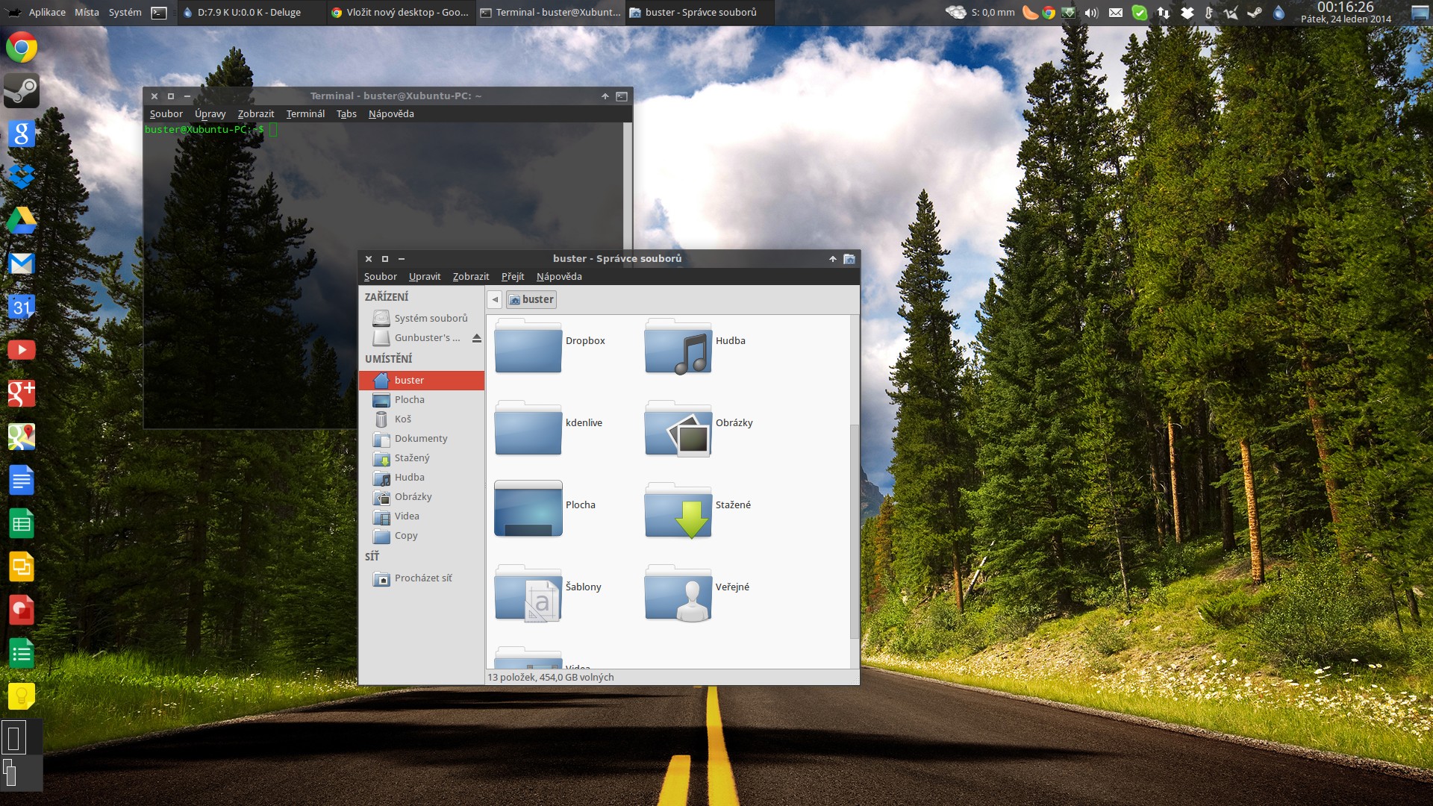Switch to Chrome window in taskbar
The image size is (1433, 806).
(x=401, y=13)
